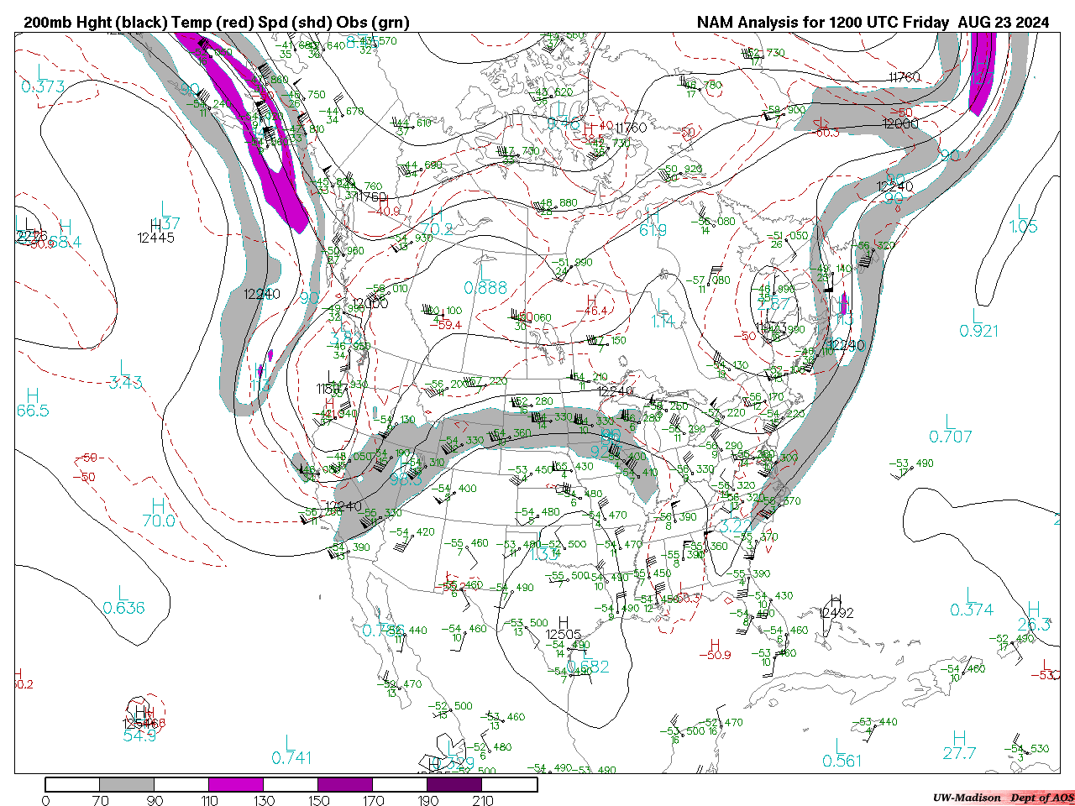Image resolution: width=1075 pixels, height=806 pixels.
Task: Select the "3.43" low value label
Action: pos(125,383)
